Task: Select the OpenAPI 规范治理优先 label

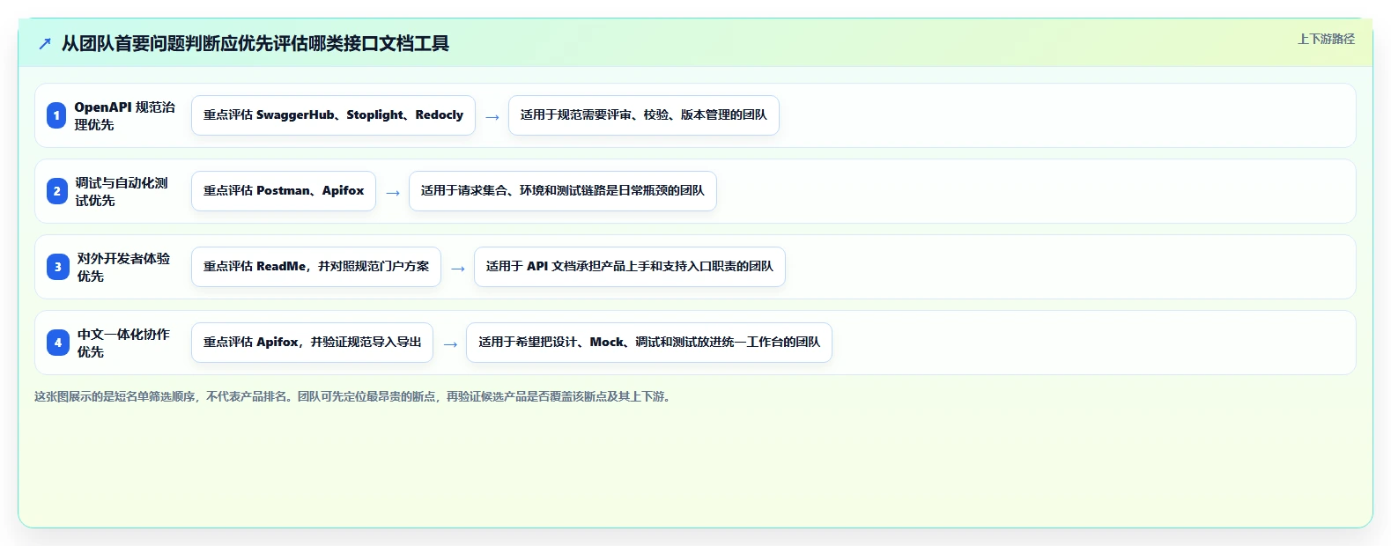Action: point(125,115)
